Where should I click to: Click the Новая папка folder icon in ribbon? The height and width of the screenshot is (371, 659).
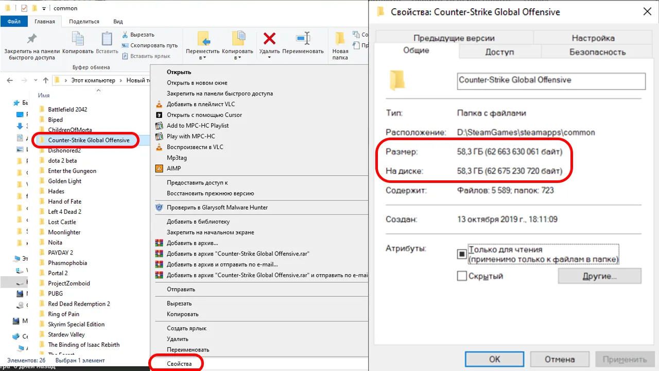tap(340, 39)
